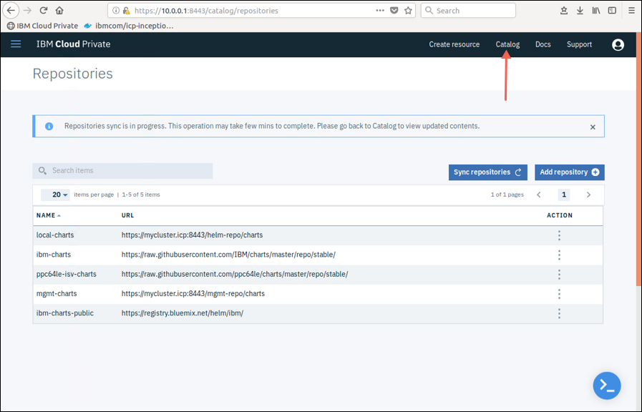
Task: Click IBM Cloud Private header logo text
Action: click(73, 44)
